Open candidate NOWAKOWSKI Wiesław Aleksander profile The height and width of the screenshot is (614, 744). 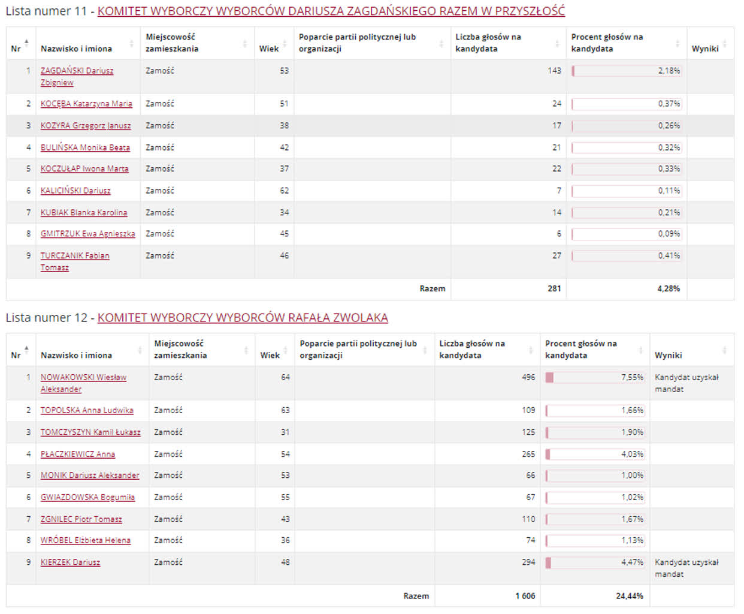(83, 378)
